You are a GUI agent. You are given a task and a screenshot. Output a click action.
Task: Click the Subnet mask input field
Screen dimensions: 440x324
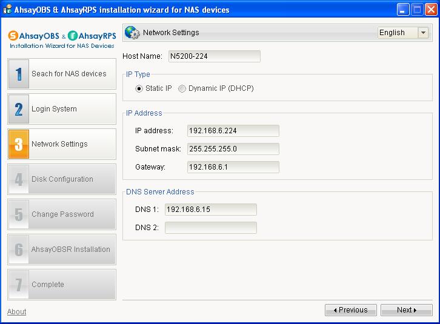pos(233,149)
